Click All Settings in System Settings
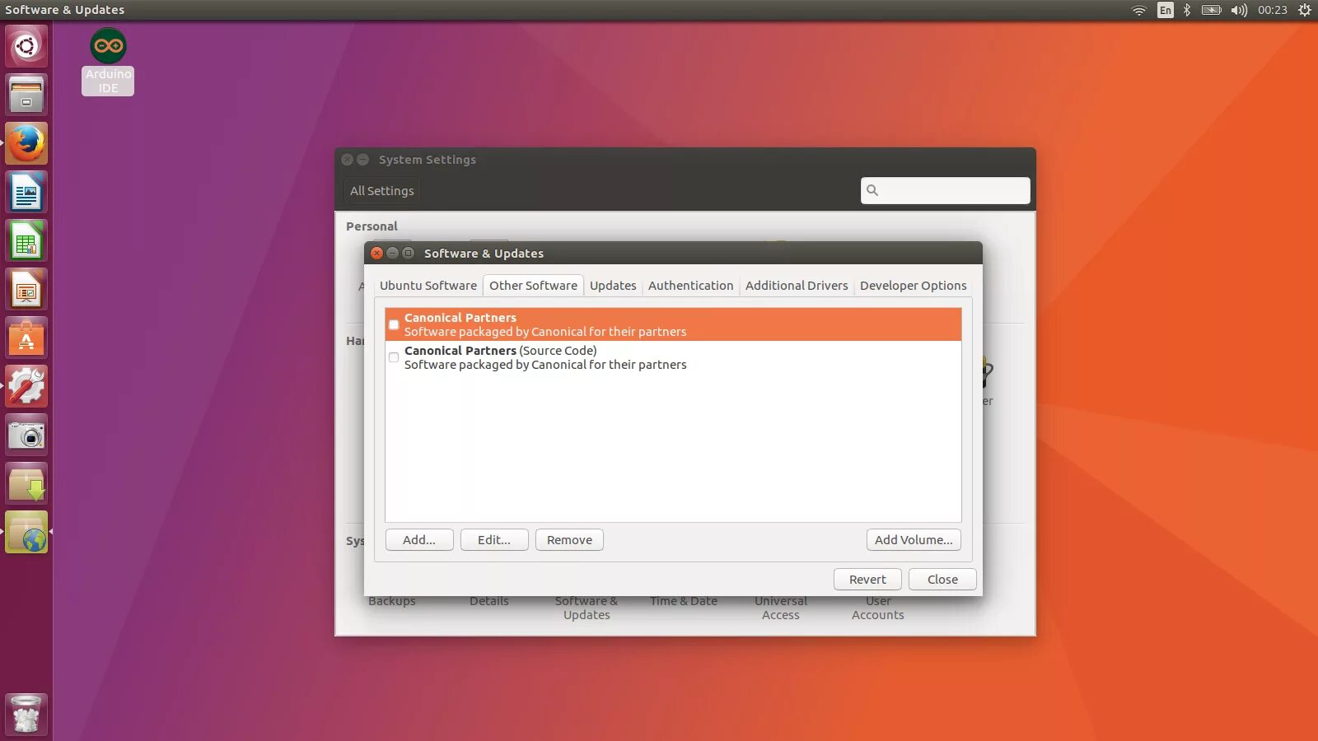 382,191
